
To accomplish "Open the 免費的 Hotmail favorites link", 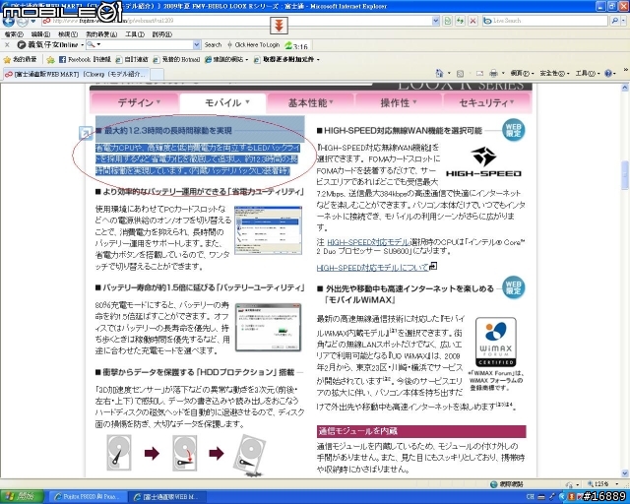I will pyautogui.click(x=176, y=59).
